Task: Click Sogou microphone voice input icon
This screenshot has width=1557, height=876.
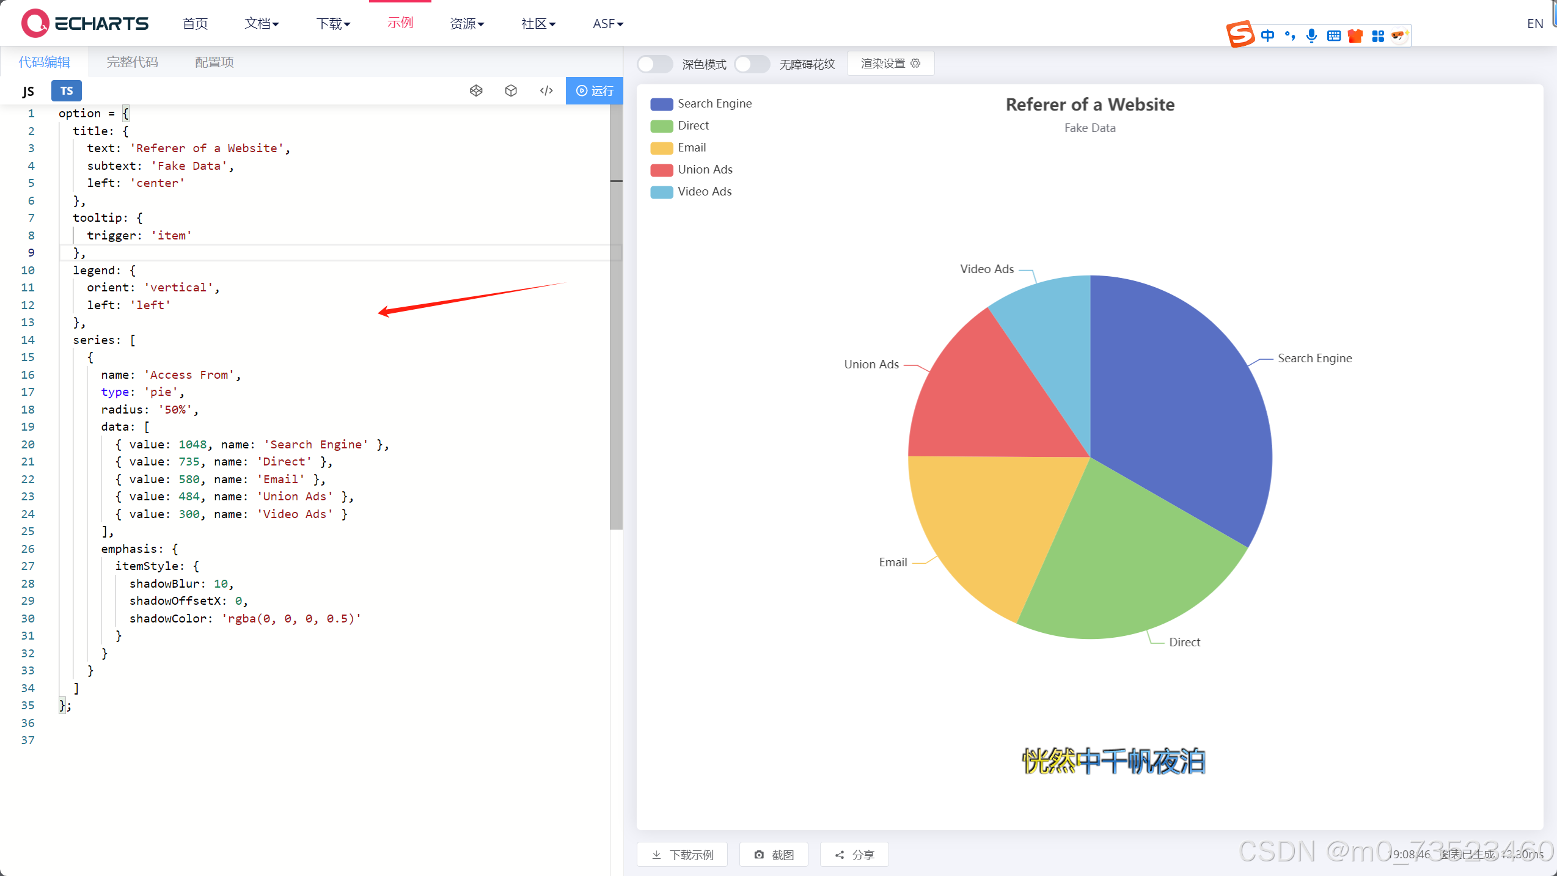Action: point(1311,35)
